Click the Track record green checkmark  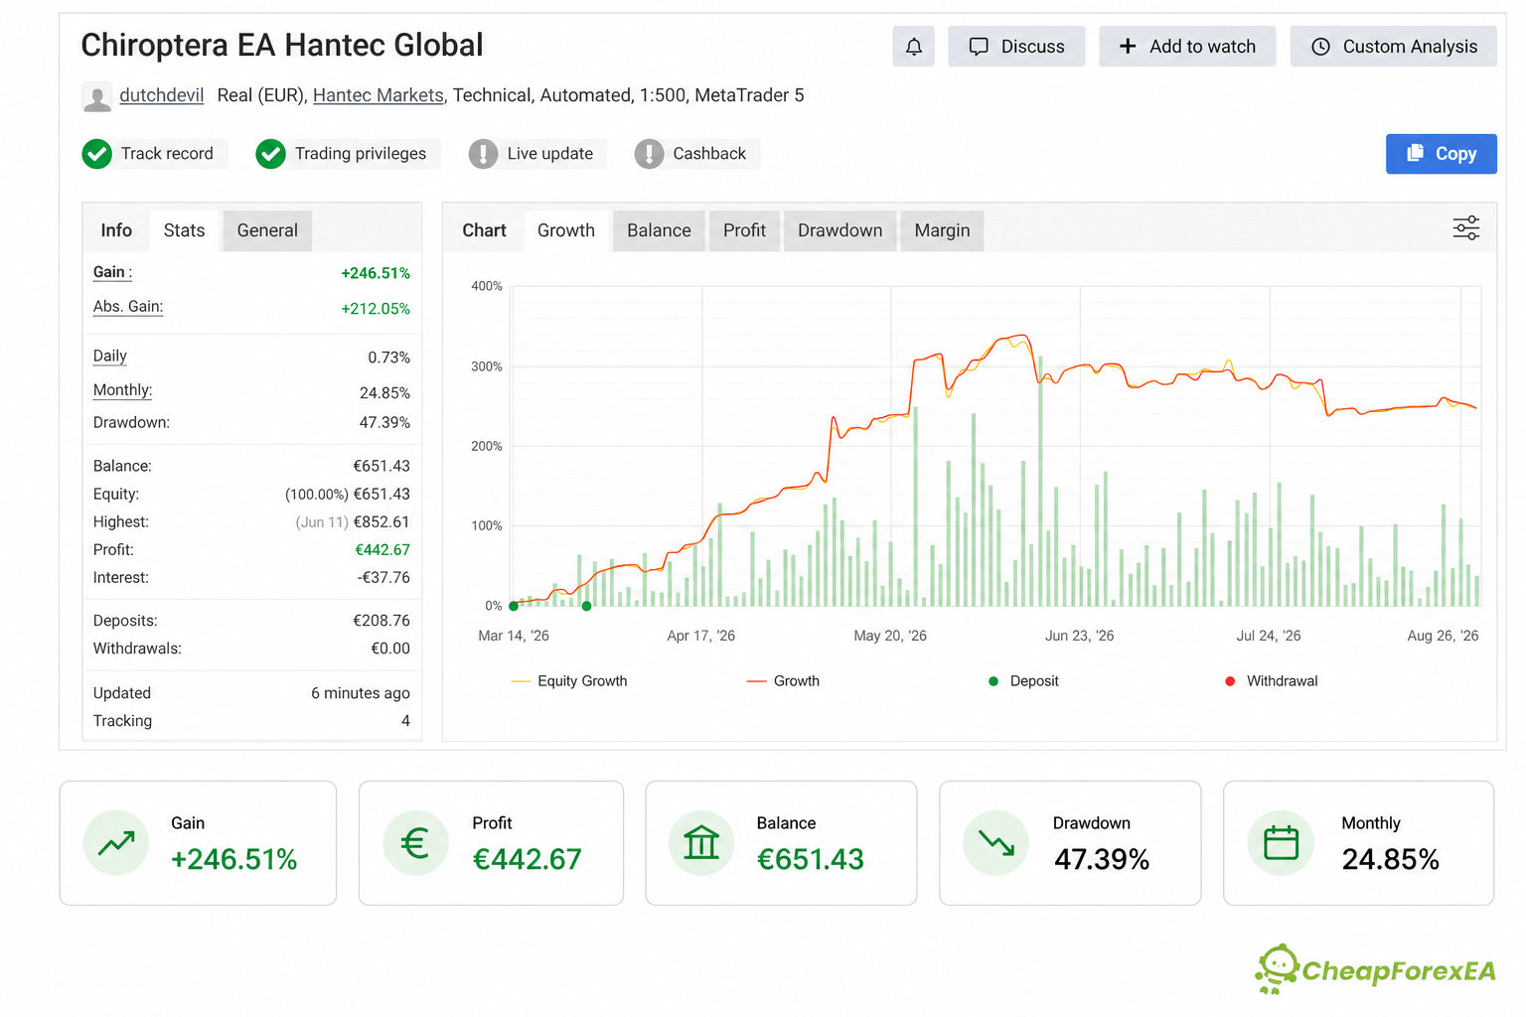(96, 154)
